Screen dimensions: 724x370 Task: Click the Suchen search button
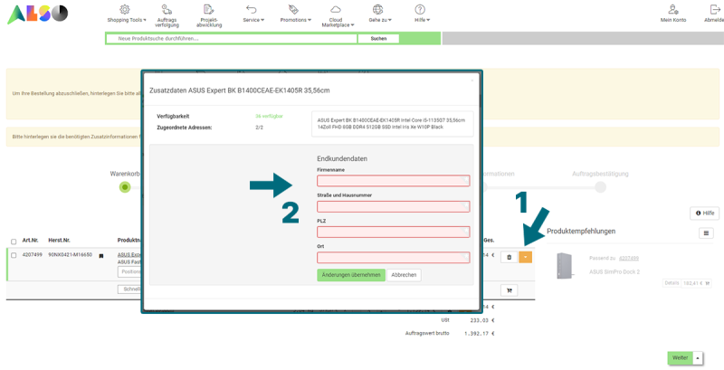pos(378,39)
